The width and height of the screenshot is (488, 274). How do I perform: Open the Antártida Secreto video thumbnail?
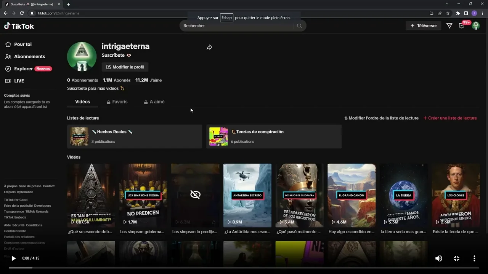(x=247, y=195)
